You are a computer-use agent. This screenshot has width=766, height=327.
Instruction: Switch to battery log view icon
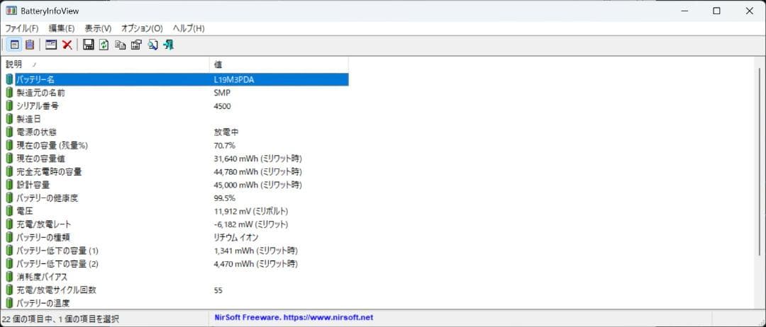(30, 45)
